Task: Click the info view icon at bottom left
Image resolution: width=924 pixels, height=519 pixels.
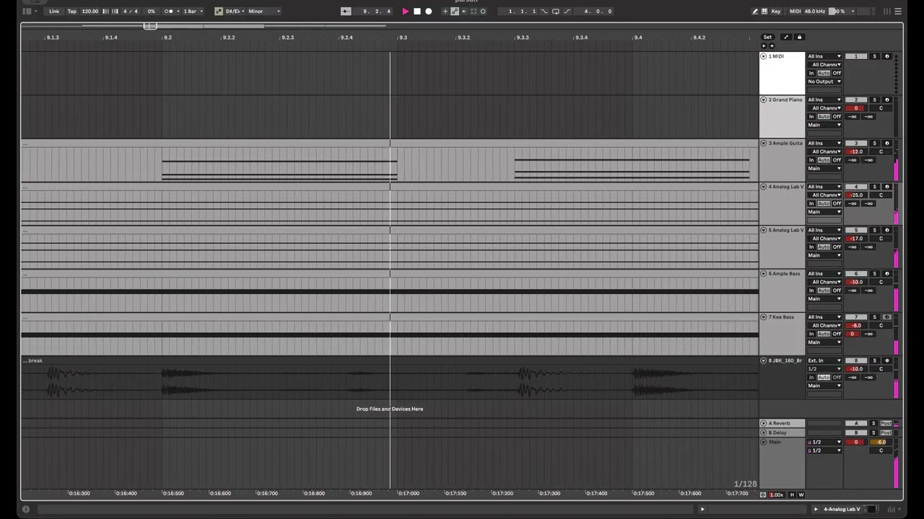Action: (26, 510)
